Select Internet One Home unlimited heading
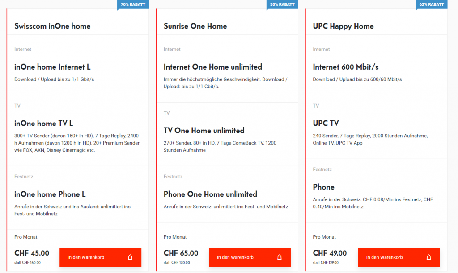Image resolution: width=458 pixels, height=273 pixels. pos(213,67)
